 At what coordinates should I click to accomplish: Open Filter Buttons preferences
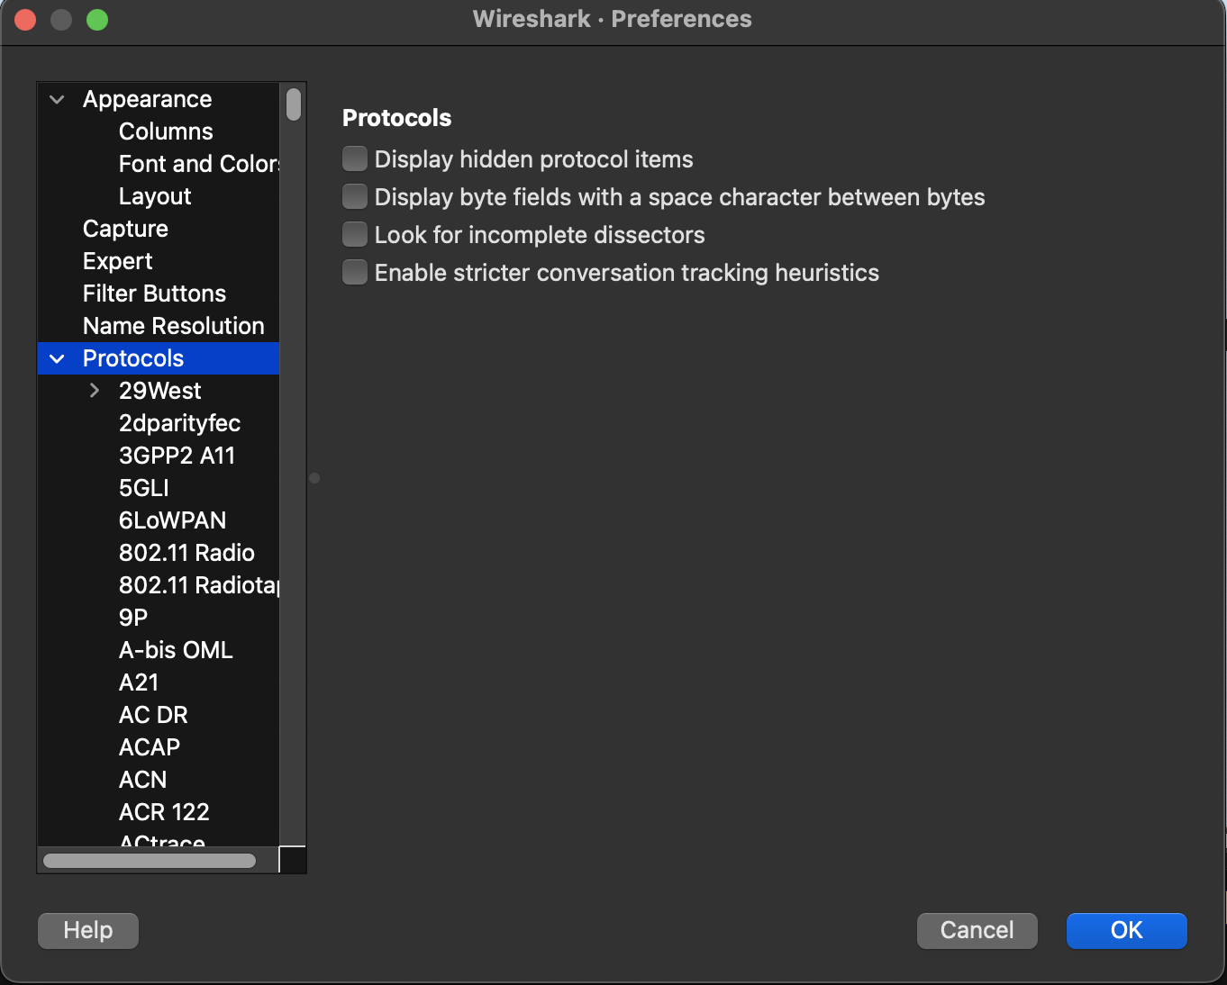click(x=154, y=294)
